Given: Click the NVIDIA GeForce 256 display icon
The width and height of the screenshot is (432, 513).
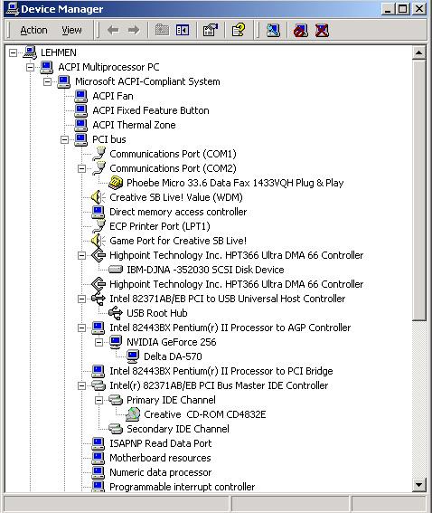Looking at the screenshot, I should 116,342.
